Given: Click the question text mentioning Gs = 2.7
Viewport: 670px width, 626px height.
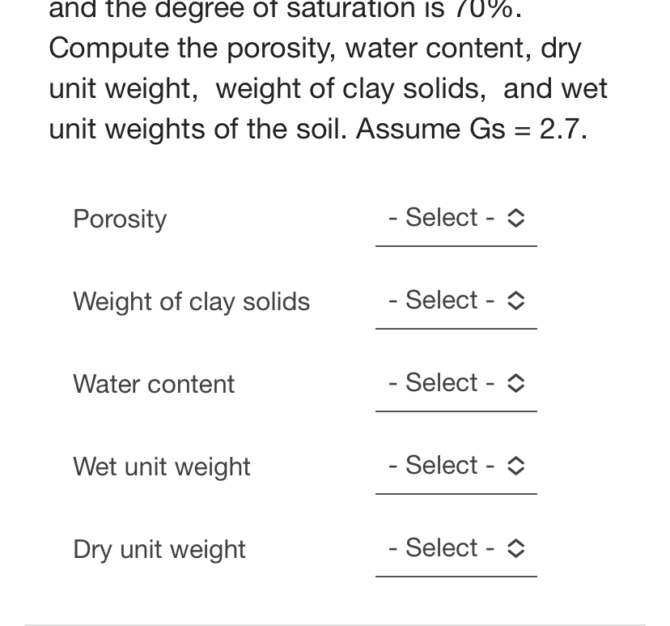Looking at the screenshot, I should point(318,129).
